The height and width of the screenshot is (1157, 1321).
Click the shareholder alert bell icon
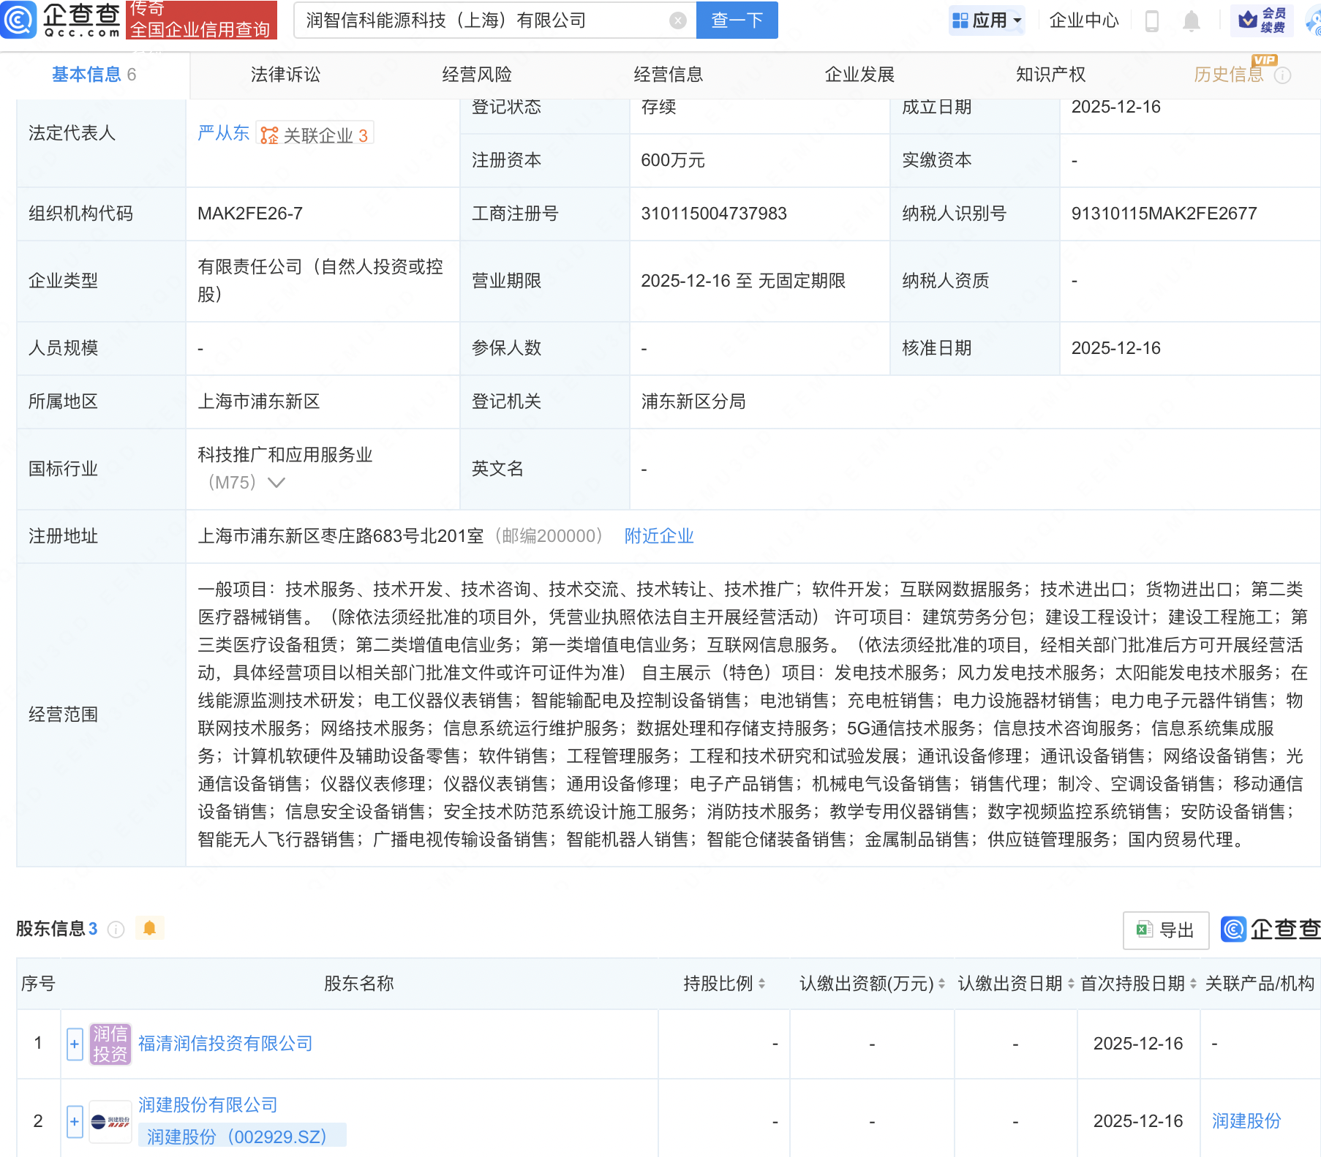[149, 928]
